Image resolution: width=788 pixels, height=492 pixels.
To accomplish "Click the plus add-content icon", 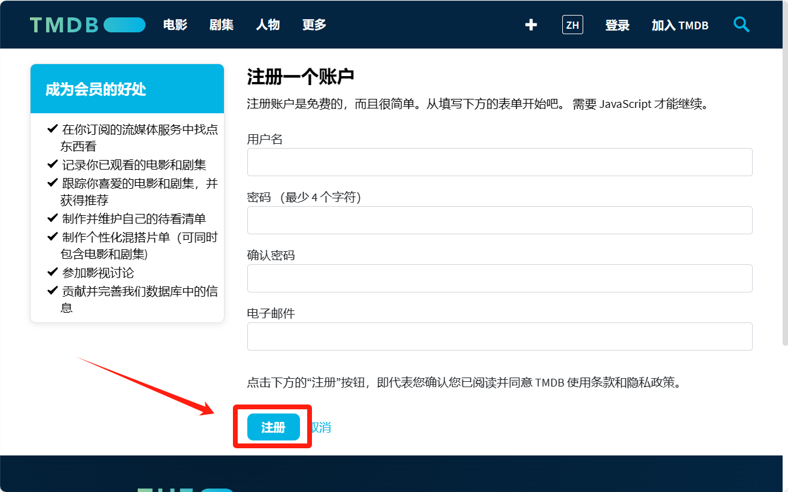I will point(531,25).
